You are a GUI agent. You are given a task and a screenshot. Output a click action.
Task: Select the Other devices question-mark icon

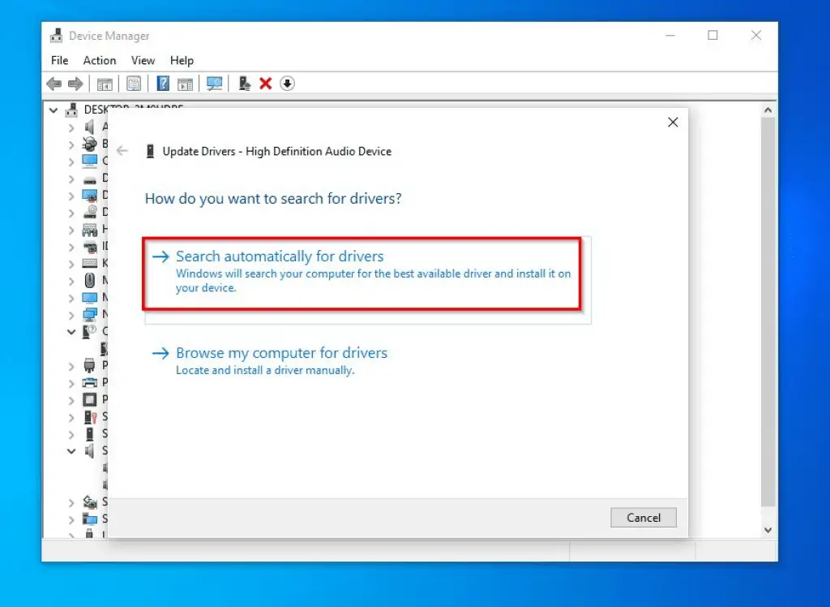coord(89,331)
